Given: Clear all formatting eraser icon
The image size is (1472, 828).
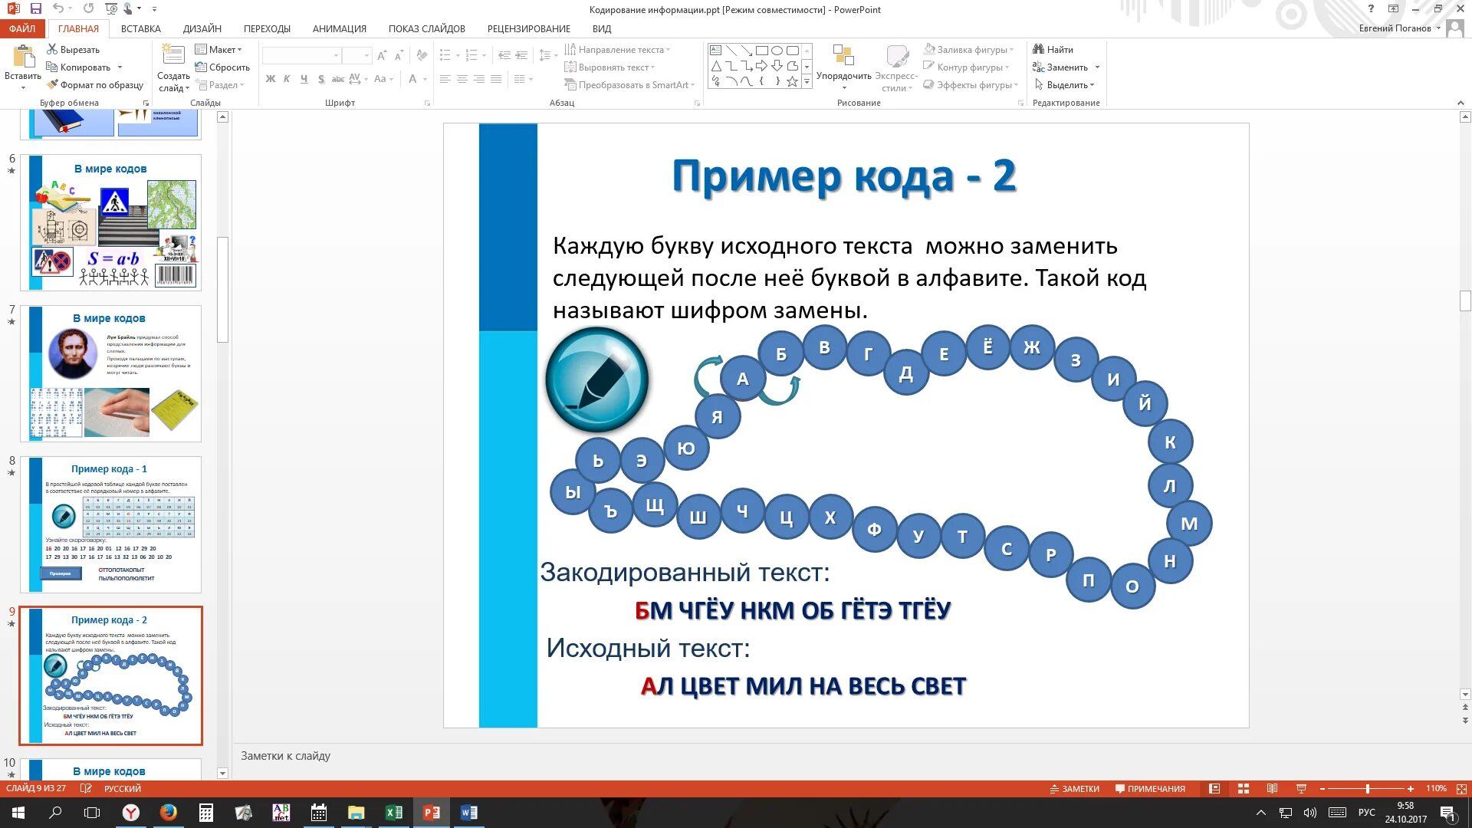Looking at the screenshot, I should point(422,55).
